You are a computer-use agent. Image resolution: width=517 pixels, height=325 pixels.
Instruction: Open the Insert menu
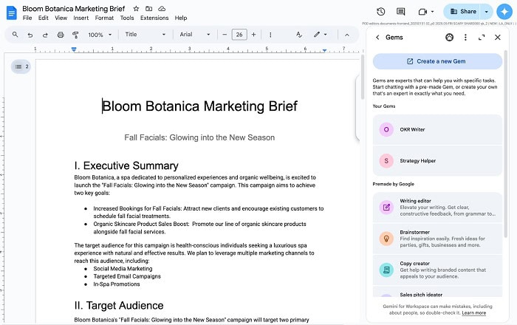point(81,18)
